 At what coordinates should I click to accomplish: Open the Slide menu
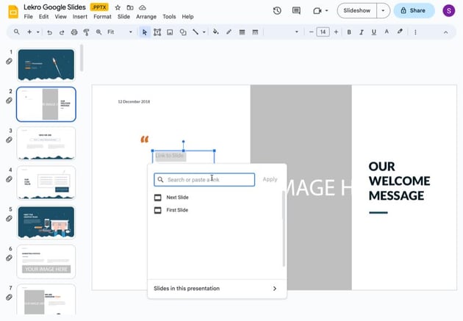pos(123,17)
